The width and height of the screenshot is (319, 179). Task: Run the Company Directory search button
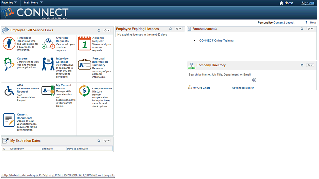pyautogui.click(x=254, y=80)
